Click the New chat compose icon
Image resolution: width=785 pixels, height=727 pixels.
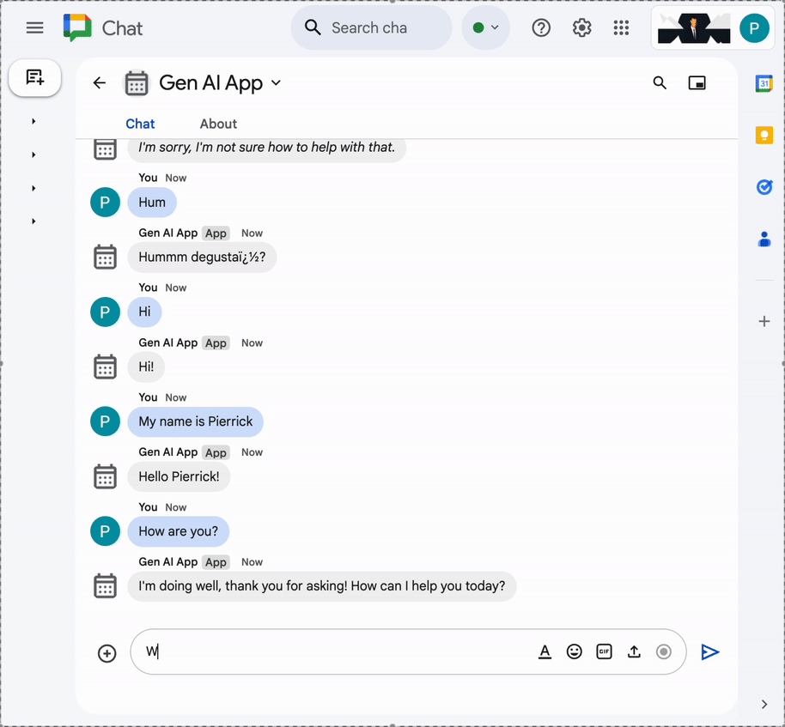coord(34,78)
